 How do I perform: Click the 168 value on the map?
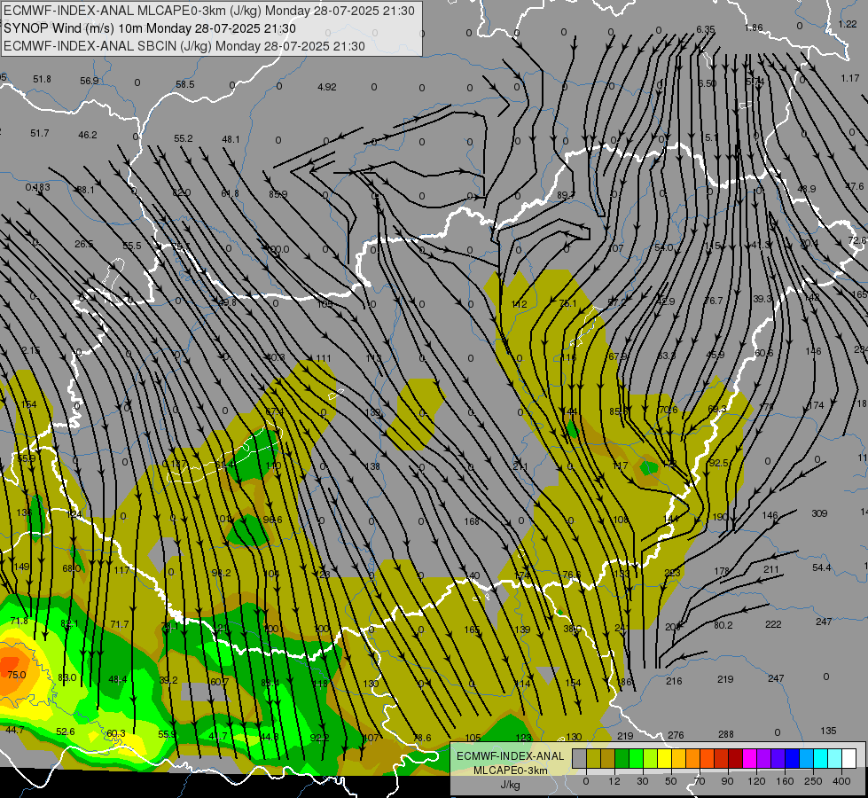[472, 521]
